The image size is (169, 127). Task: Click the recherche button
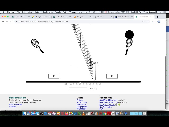[92, 89]
